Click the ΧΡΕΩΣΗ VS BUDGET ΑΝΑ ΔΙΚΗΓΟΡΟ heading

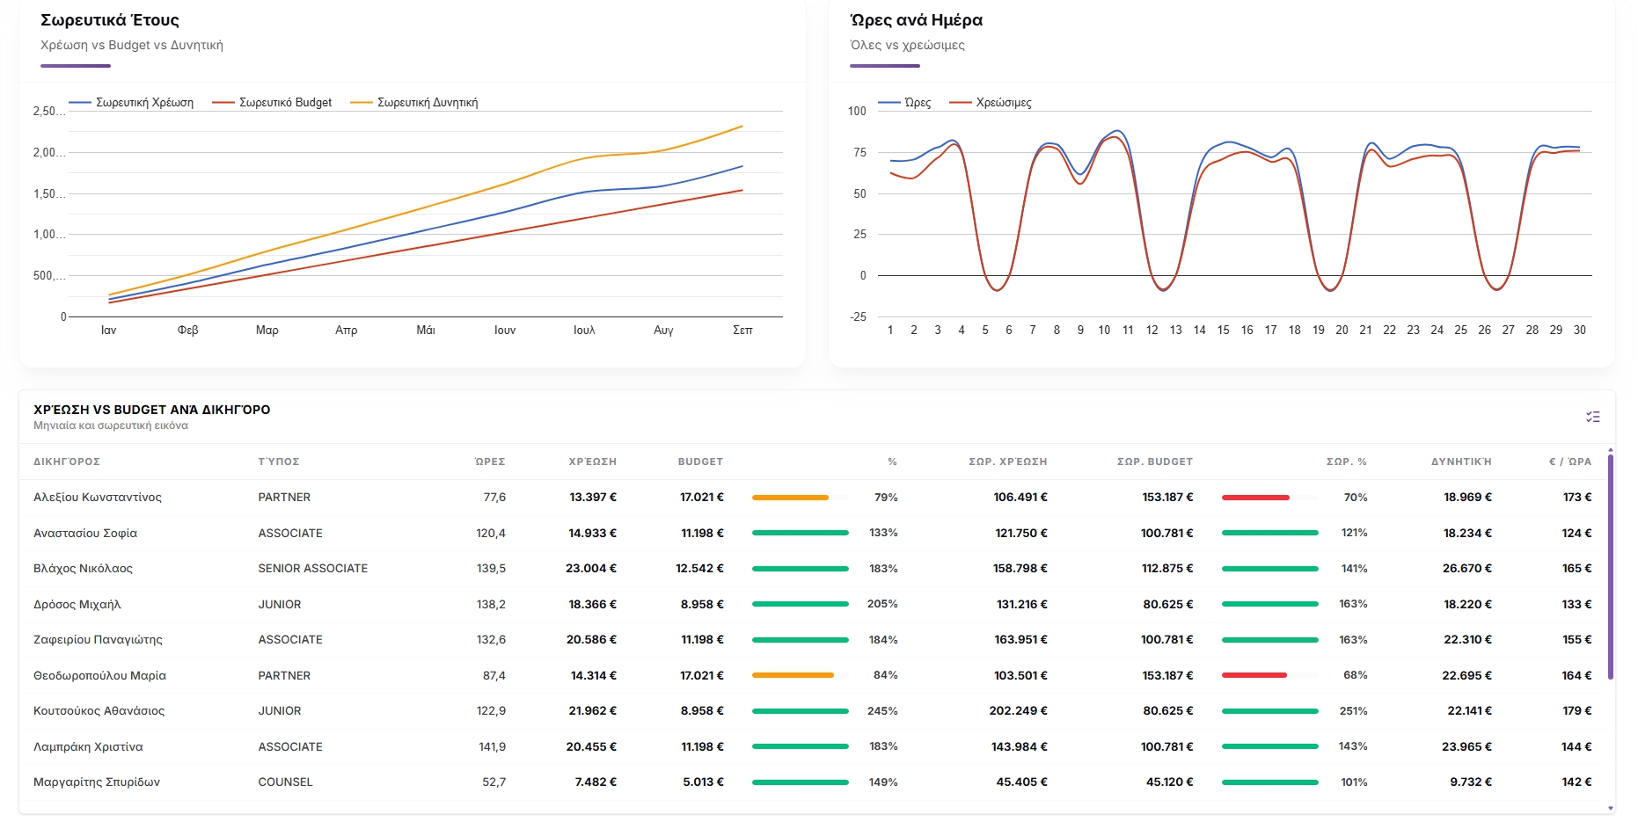[152, 410]
